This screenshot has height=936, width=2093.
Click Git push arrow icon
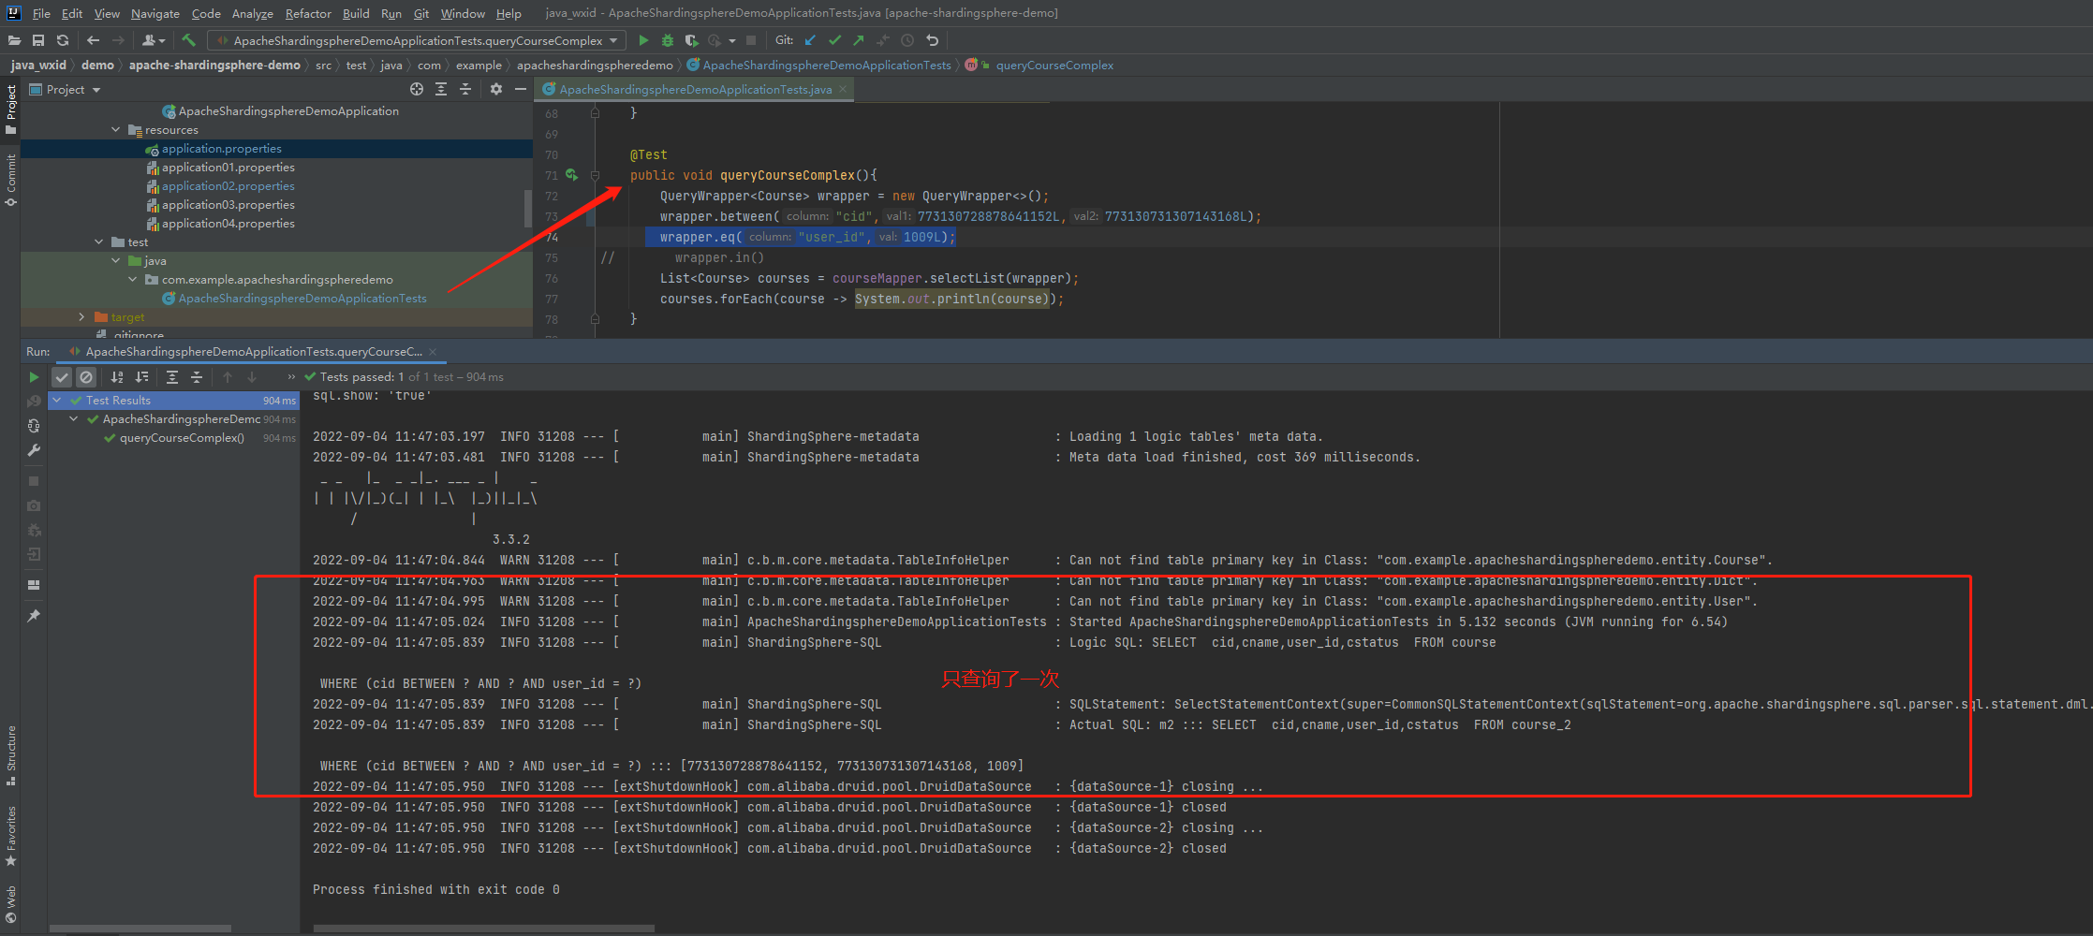point(859,40)
